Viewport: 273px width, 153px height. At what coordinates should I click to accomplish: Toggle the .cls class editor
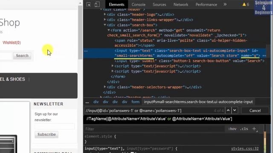point(244,129)
